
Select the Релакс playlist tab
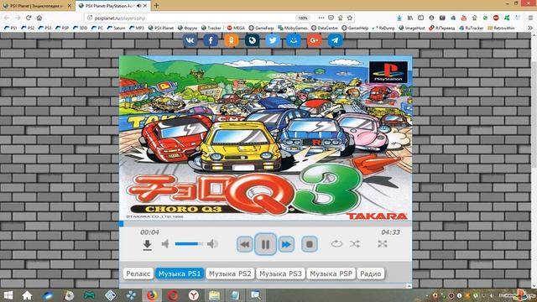(138, 273)
